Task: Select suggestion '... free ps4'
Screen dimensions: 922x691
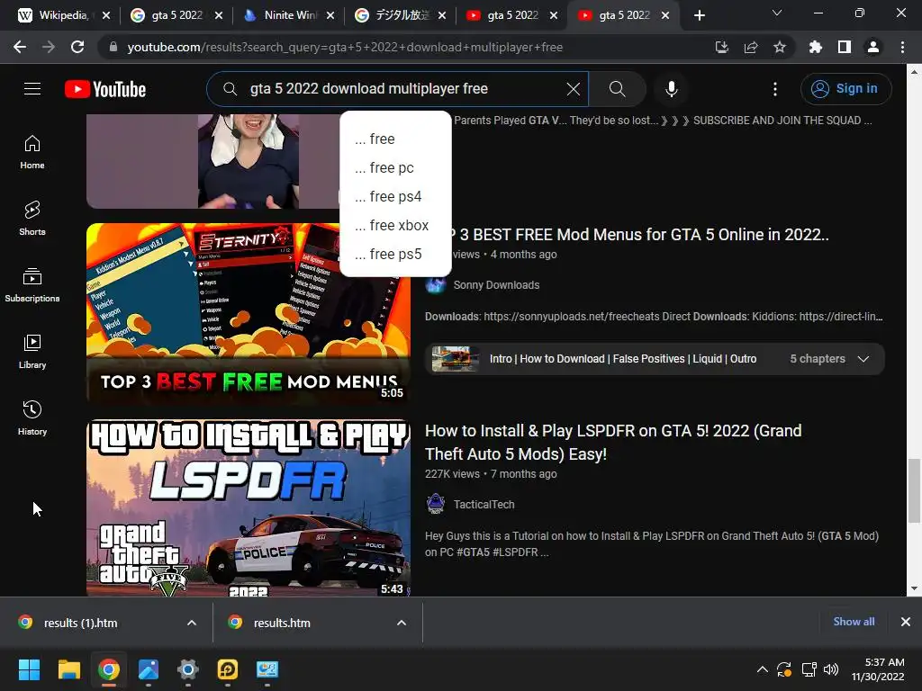Action: (x=396, y=196)
